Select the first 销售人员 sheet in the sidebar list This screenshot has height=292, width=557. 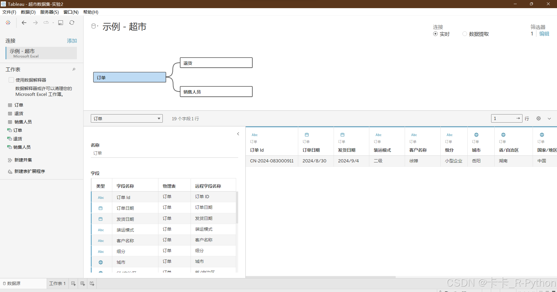coord(23,122)
